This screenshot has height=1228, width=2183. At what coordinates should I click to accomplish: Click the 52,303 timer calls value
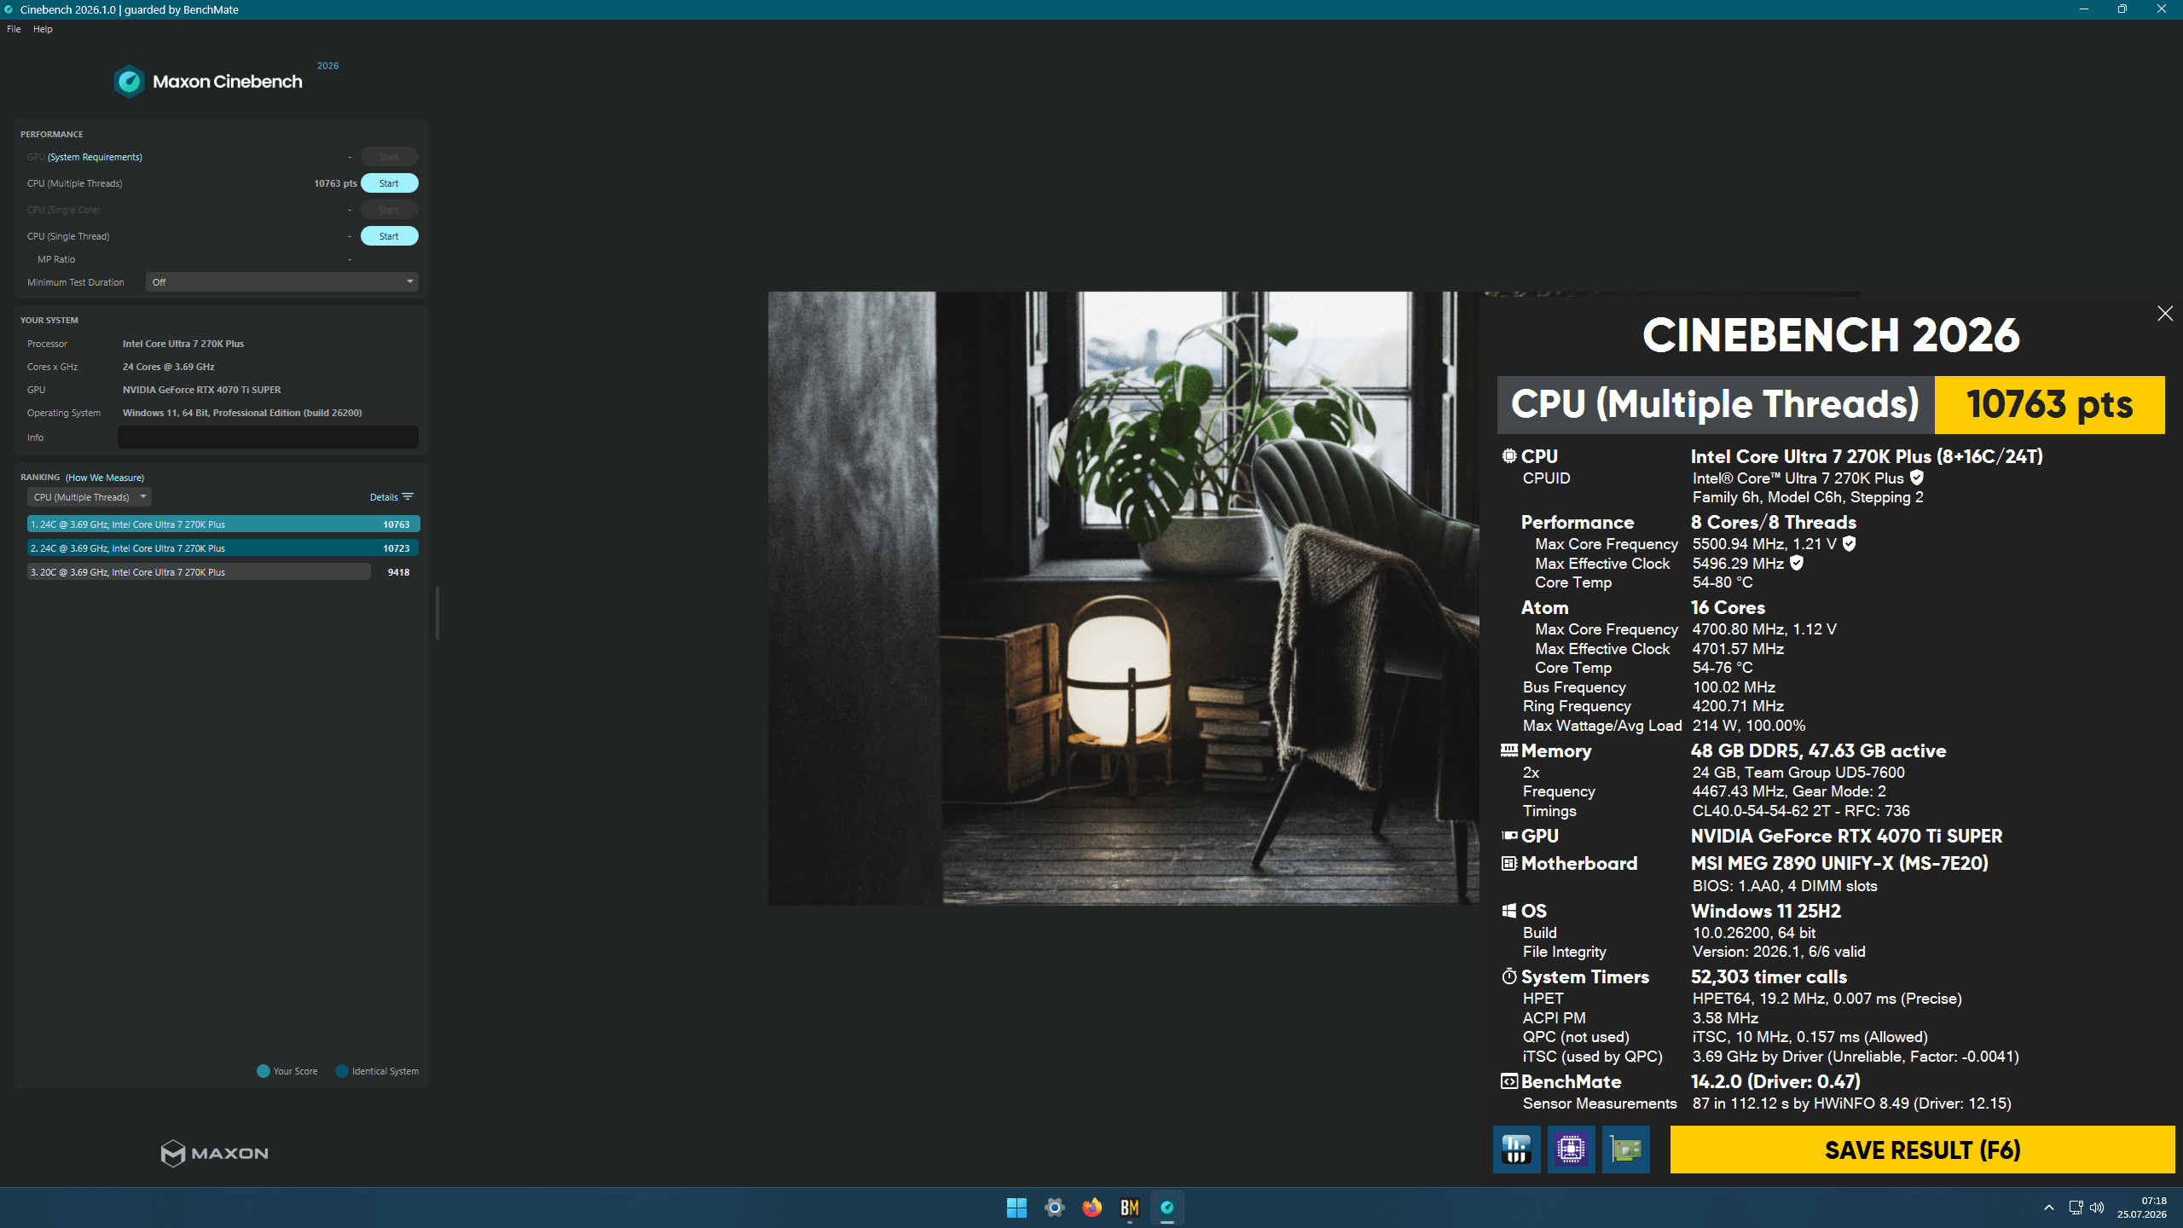(x=1769, y=976)
